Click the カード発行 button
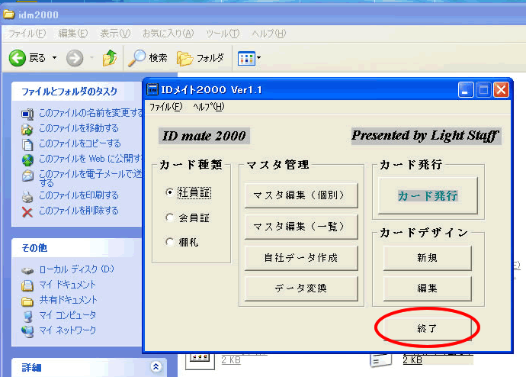Image resolution: width=526 pixels, height=377 pixels. coord(428,195)
